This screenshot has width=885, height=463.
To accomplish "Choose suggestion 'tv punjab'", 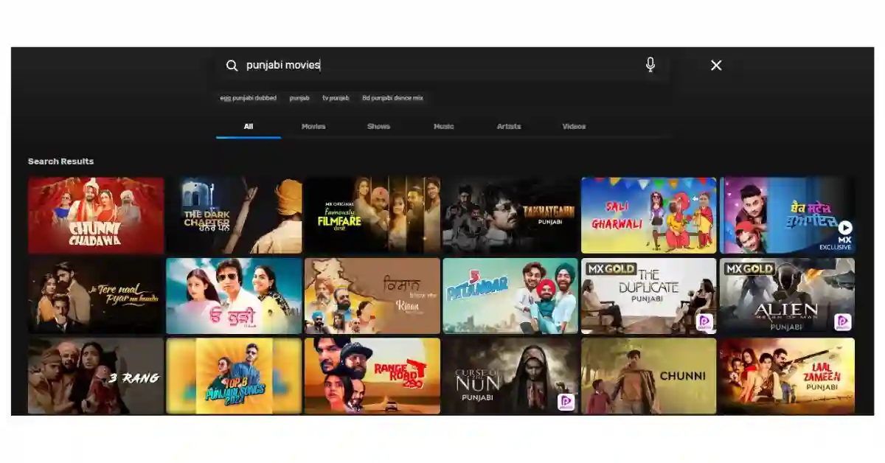I will click(336, 98).
